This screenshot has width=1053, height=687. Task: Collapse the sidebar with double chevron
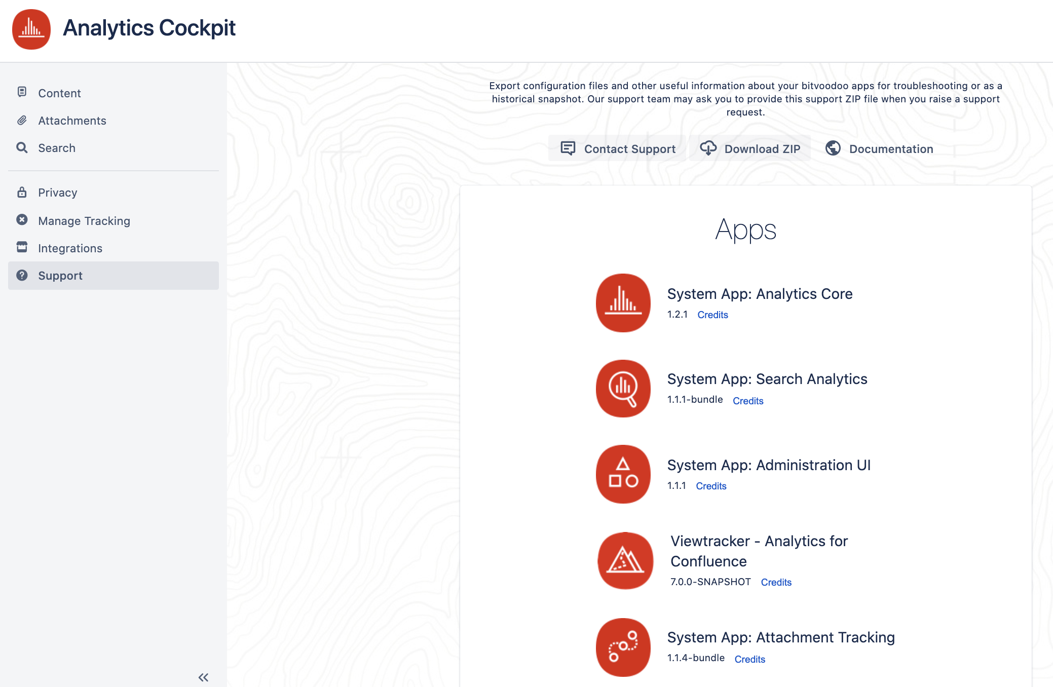[203, 677]
